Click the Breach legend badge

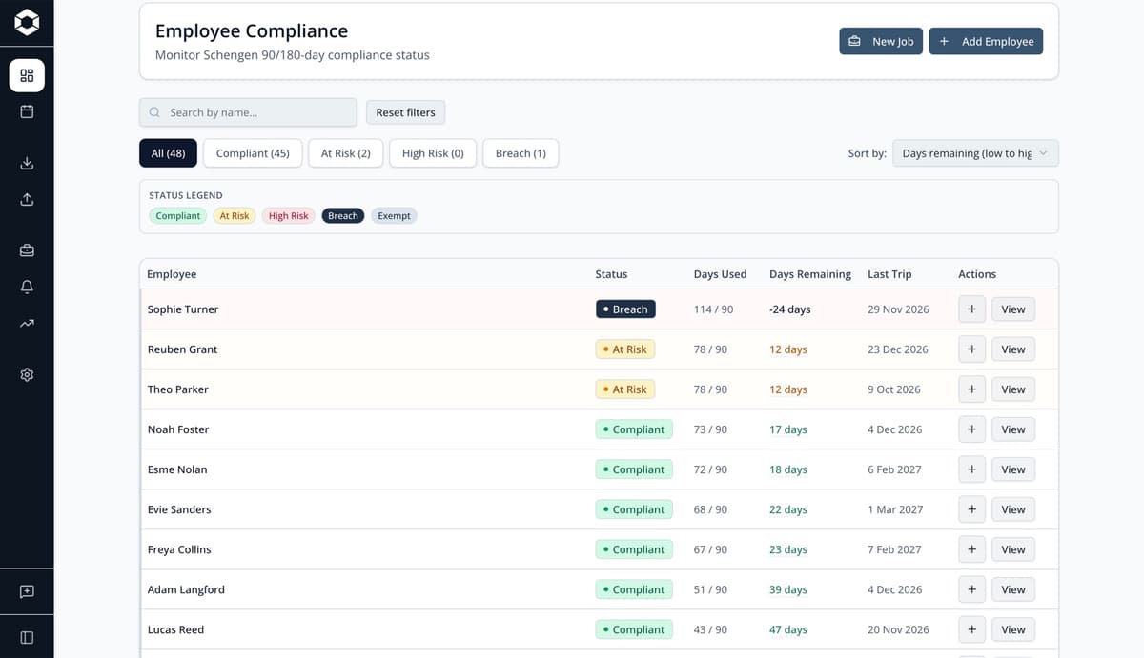click(x=343, y=216)
